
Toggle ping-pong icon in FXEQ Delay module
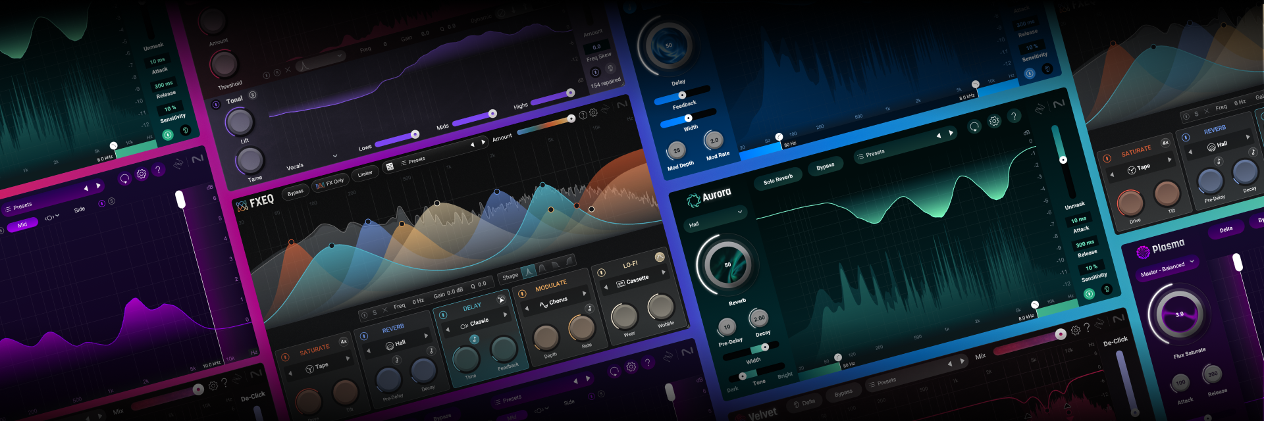tap(501, 299)
